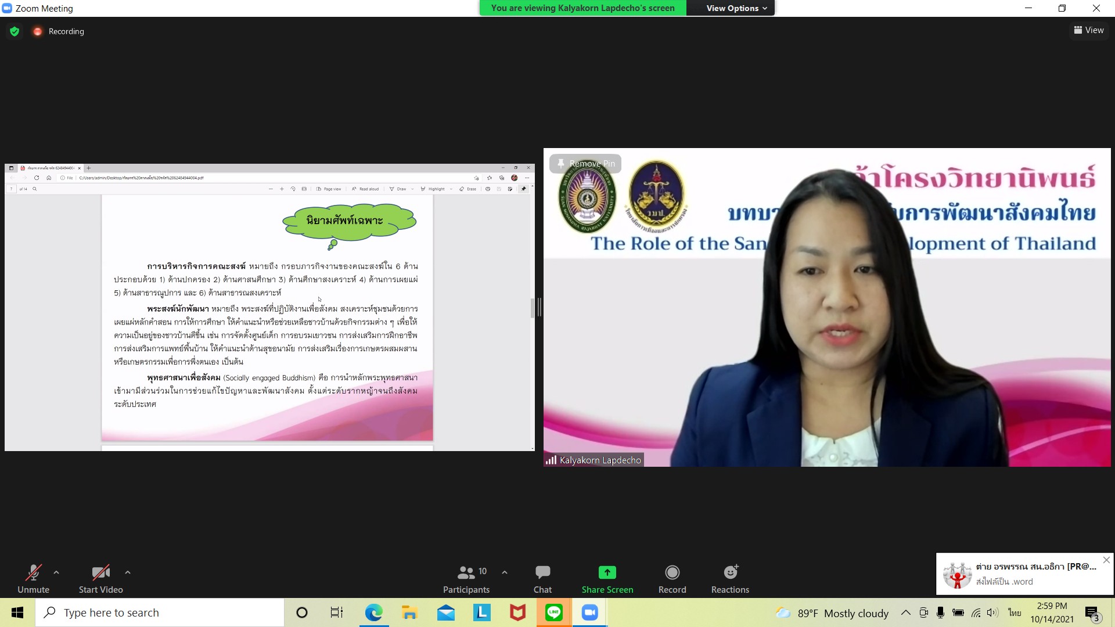Open the View Options dropdown

tap(736, 8)
